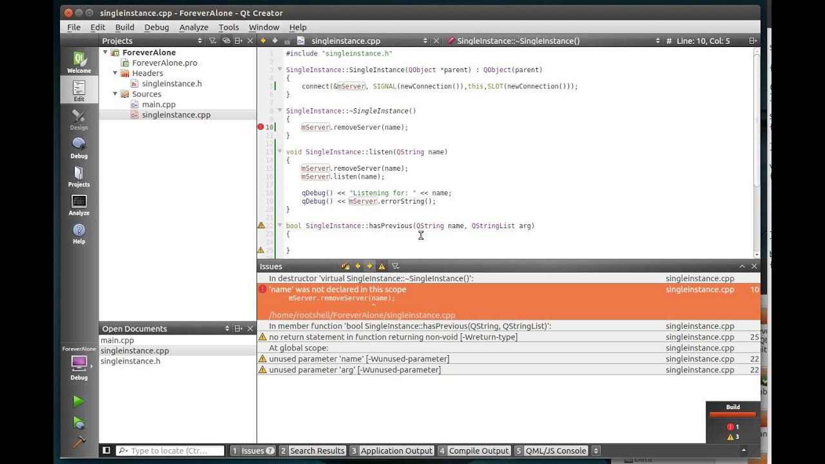Open the Debug menu
The height and width of the screenshot is (464, 825).
[157, 27]
